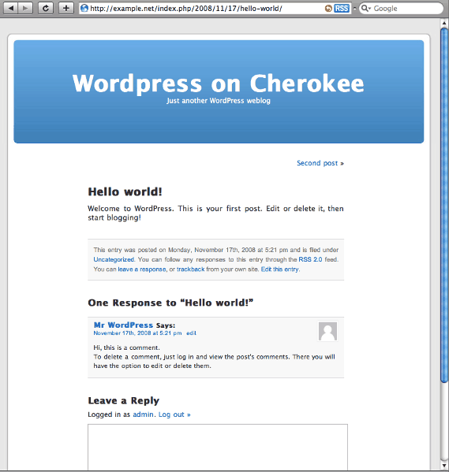Click the 'Leave a Reply' heading
The height and width of the screenshot is (472, 449).
click(123, 400)
